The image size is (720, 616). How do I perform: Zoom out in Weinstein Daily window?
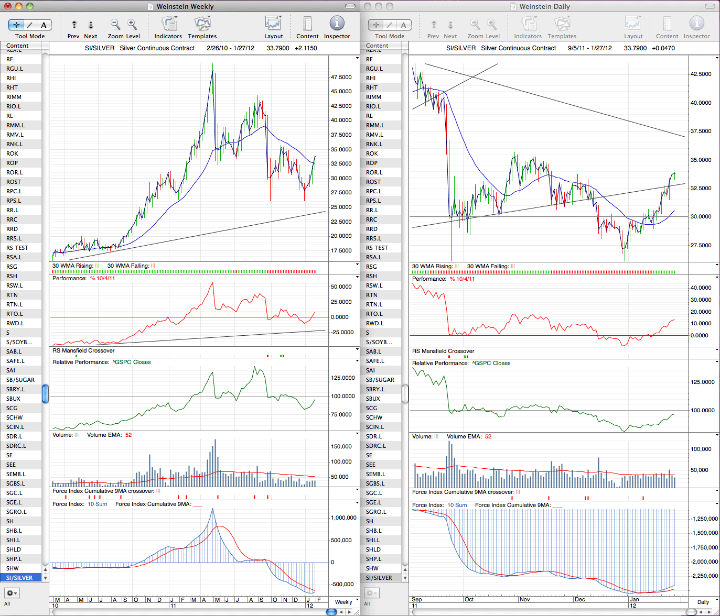(475, 24)
